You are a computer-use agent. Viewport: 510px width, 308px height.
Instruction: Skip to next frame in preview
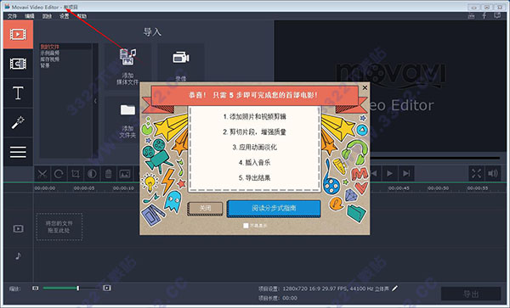pos(406,174)
